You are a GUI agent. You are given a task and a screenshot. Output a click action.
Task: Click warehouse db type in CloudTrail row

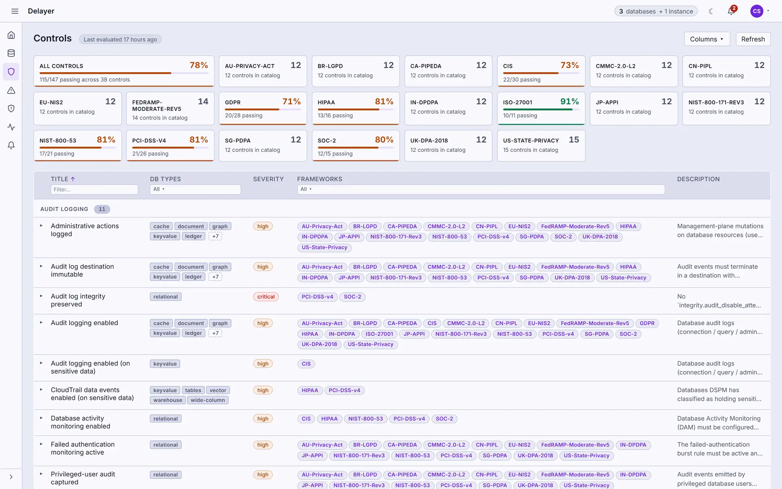click(x=168, y=400)
